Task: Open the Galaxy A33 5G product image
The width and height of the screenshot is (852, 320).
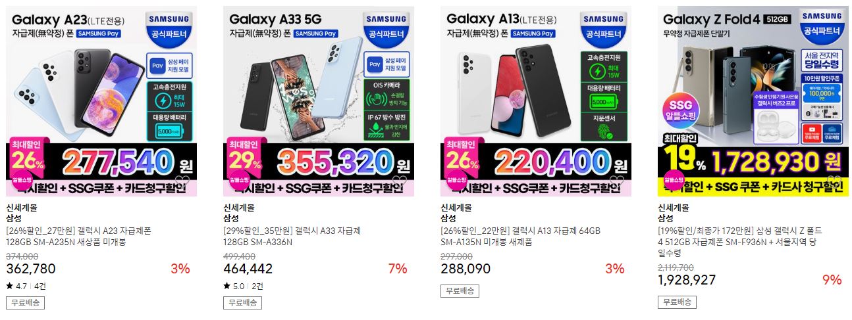Action: 319,101
